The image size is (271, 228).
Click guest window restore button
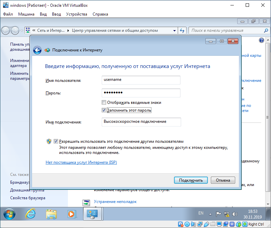(x=253, y=21)
